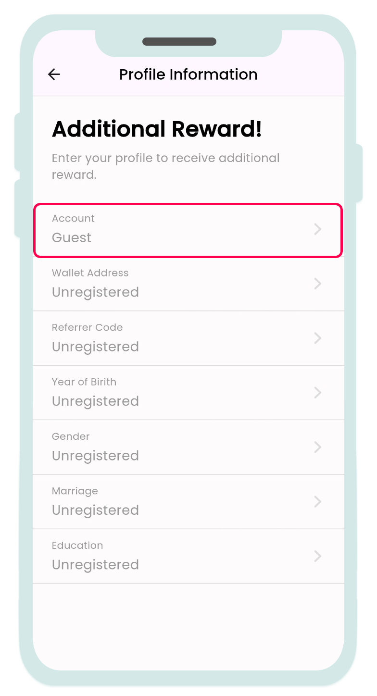Click the Profile Information title
377x696 pixels.
[188, 75]
